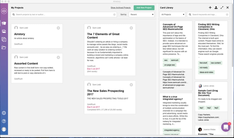
Task: Click the seo tag
Action: click(x=166, y=60)
